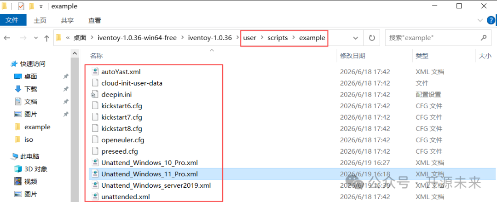Open 3D 对象 under 此电脑
497x202 pixels.
pyautogui.click(x=35, y=169)
